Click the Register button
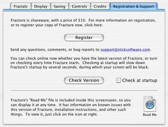Viewport: 168px width, 127px height. click(x=84, y=37)
